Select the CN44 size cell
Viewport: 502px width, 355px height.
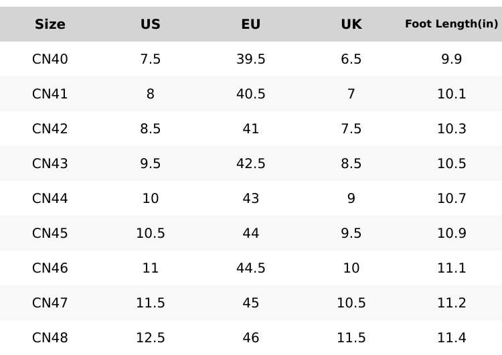[50, 198]
